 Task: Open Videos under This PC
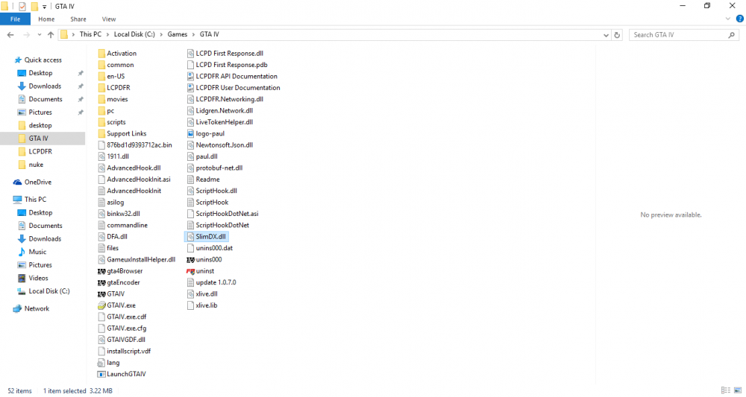[38, 278]
